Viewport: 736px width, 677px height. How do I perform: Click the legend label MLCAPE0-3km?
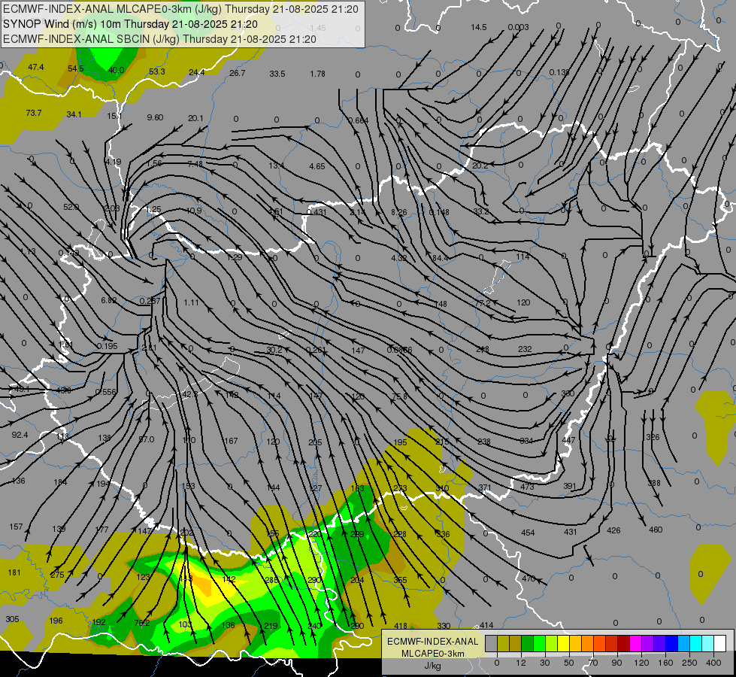433,654
